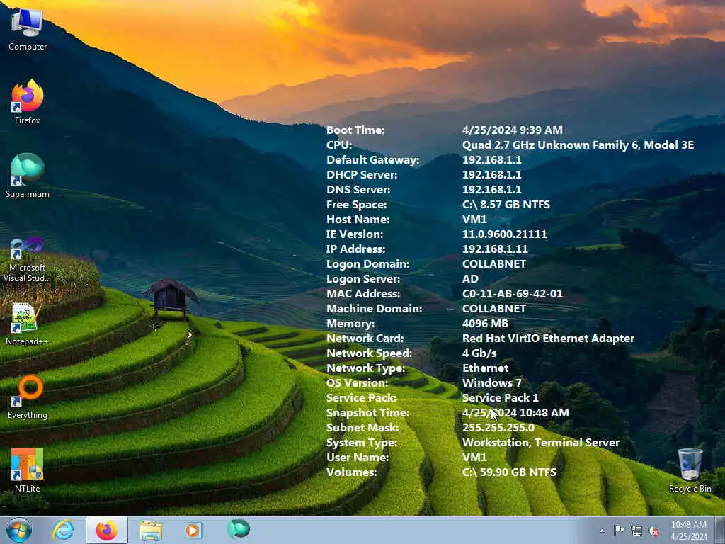The image size is (725, 544).
Task: Click the 'Logon Domain:' label
Action: point(367,263)
